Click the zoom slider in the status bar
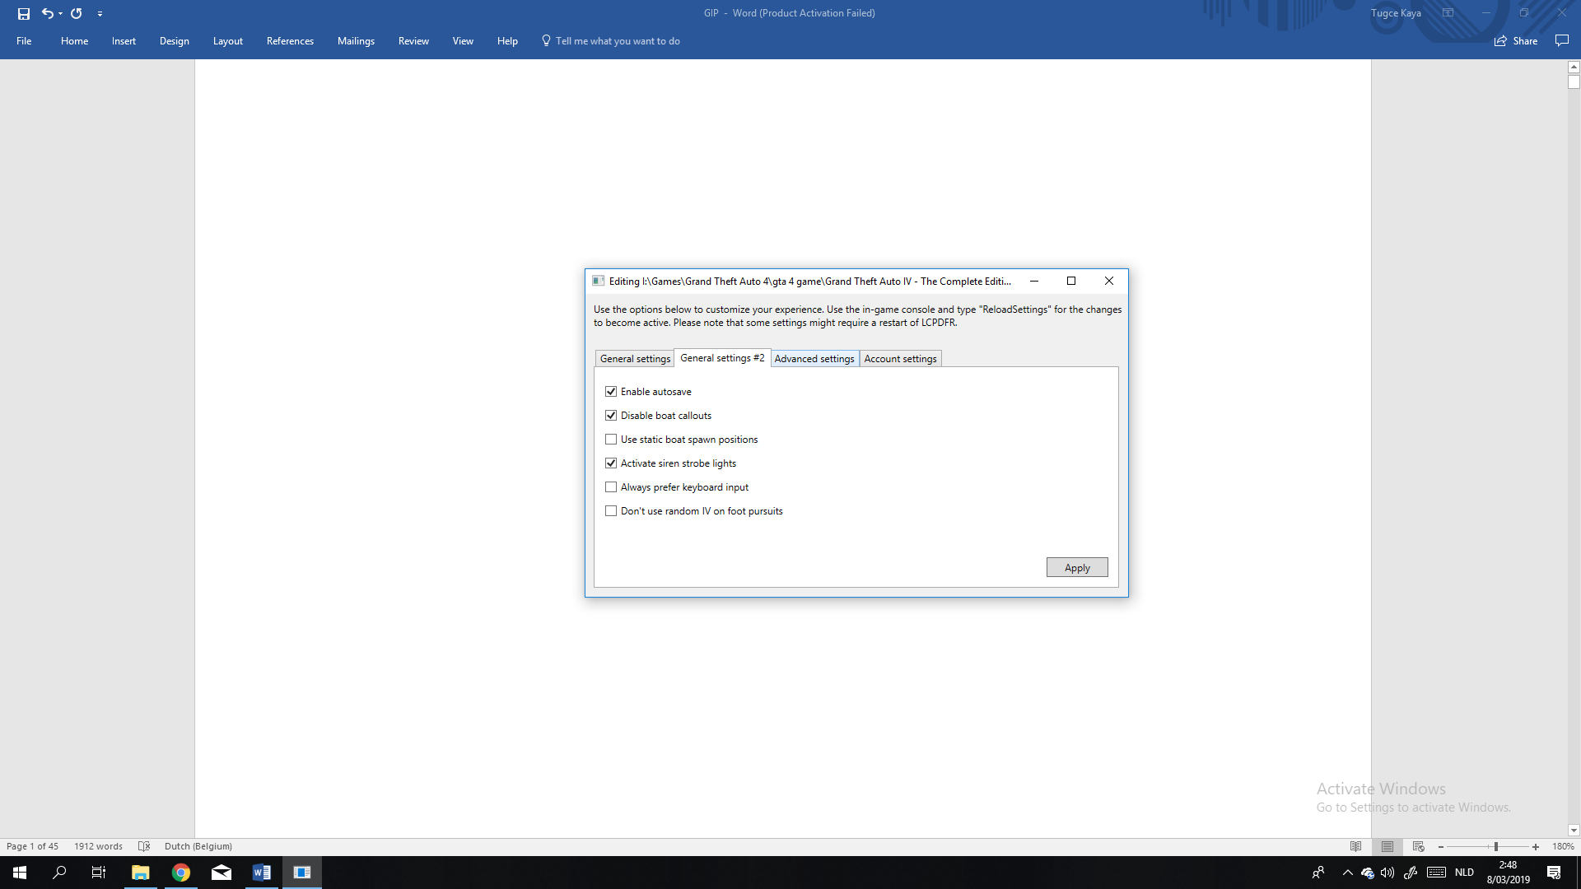 pyautogui.click(x=1495, y=846)
